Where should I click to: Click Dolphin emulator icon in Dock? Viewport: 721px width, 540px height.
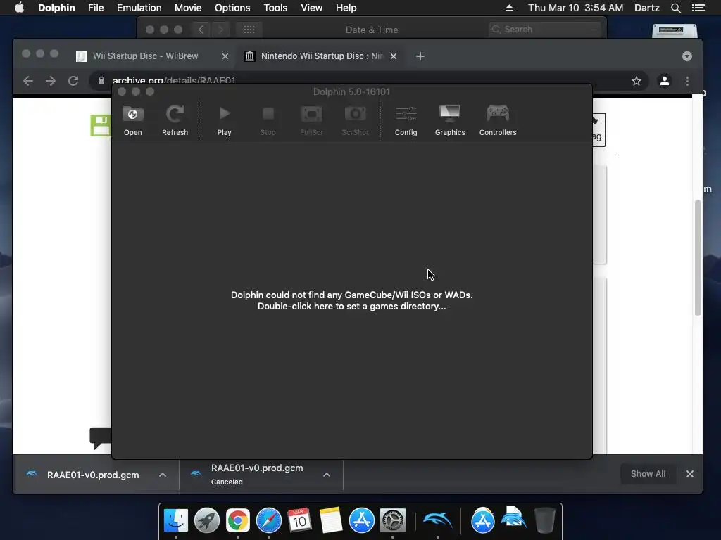pos(437,520)
